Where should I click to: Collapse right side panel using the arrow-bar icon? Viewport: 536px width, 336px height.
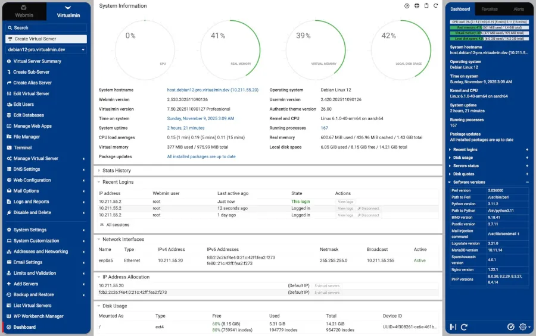pos(453,327)
